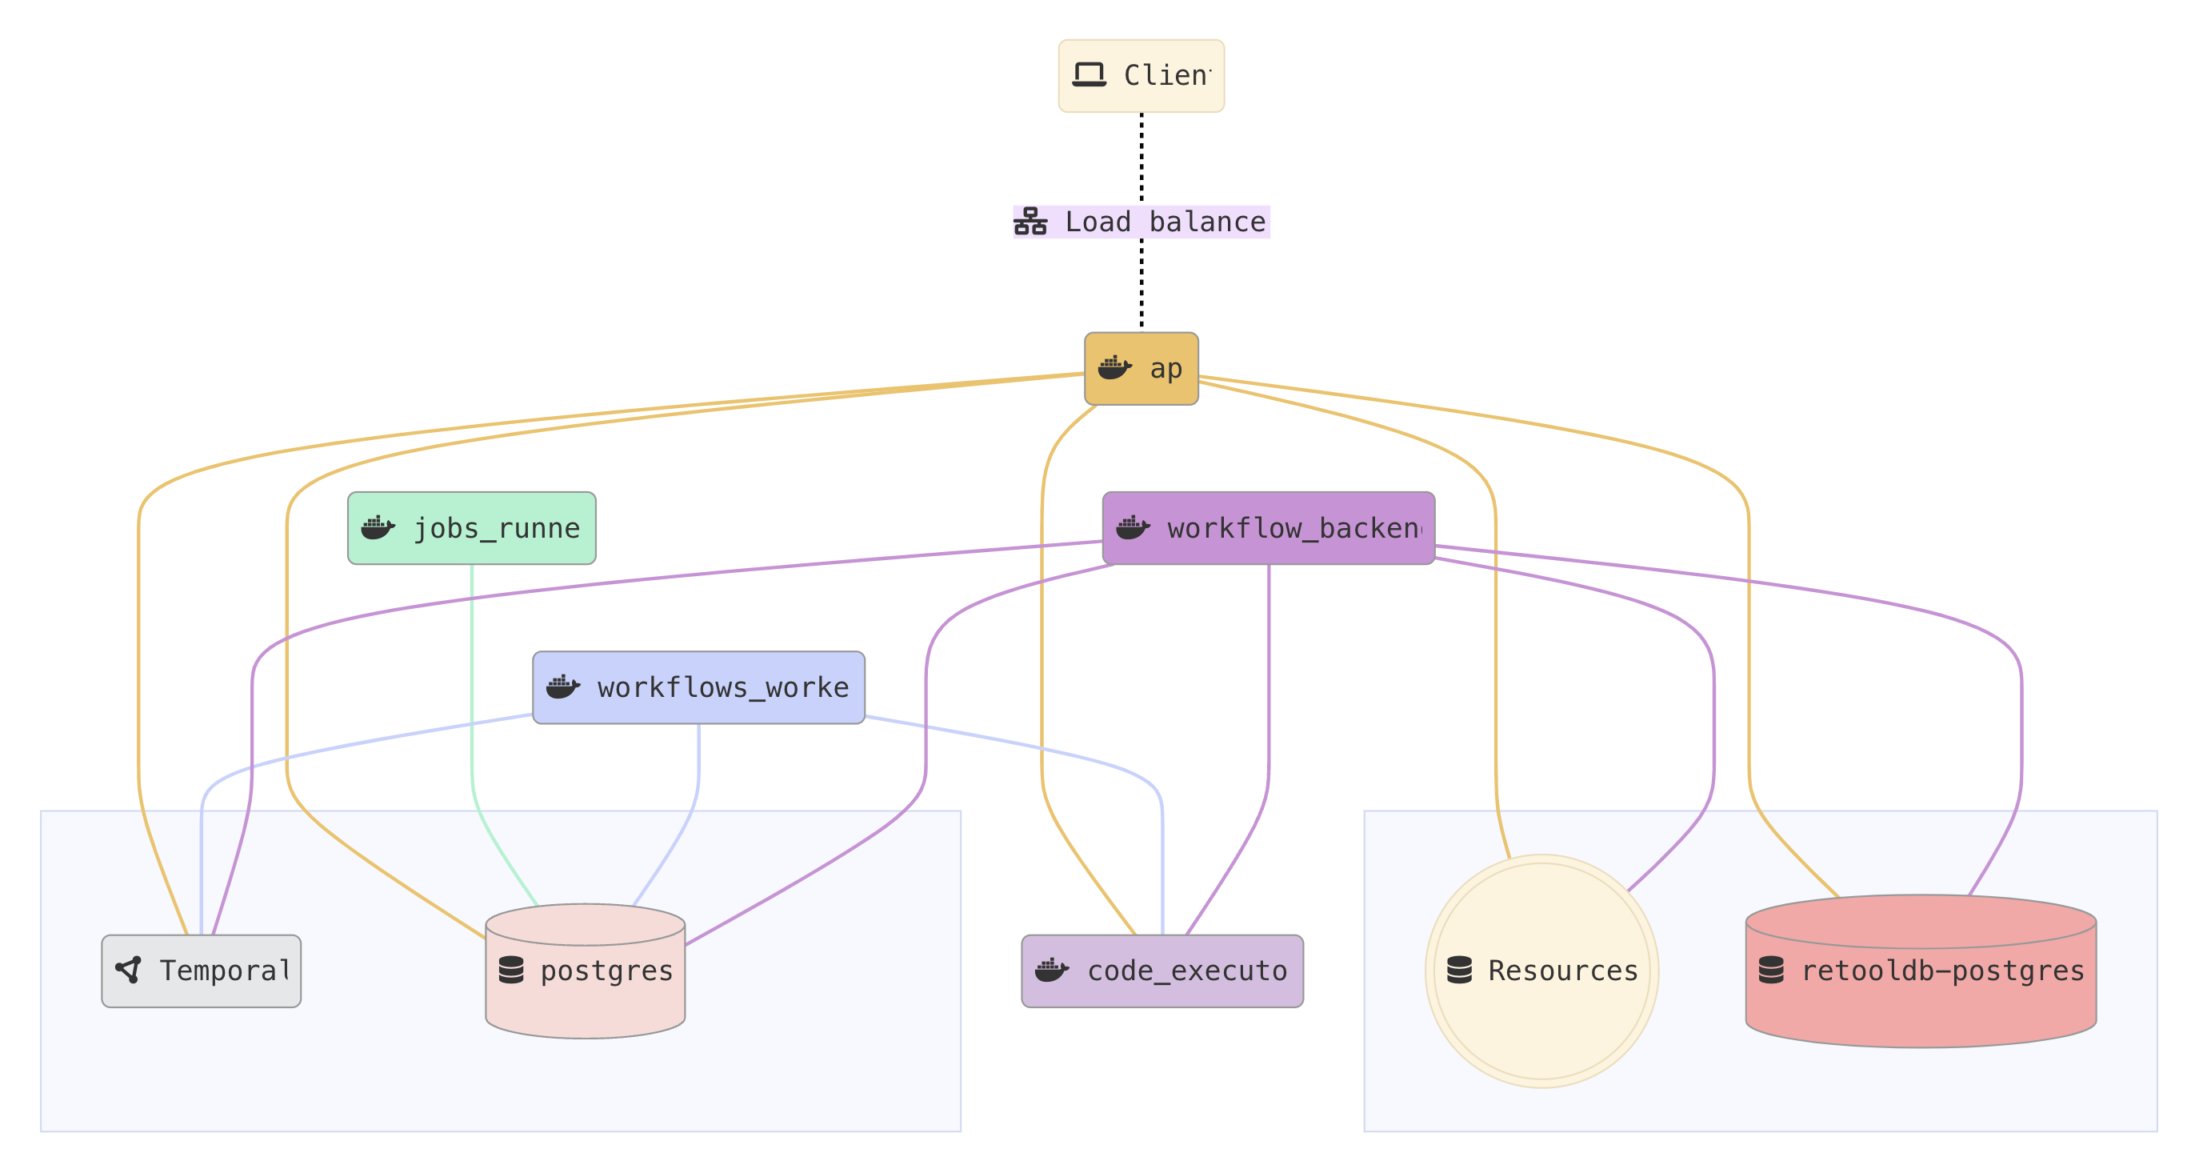This screenshot has width=2195, height=1173.
Task: Select the jobs_runner label text
Action: point(497,529)
